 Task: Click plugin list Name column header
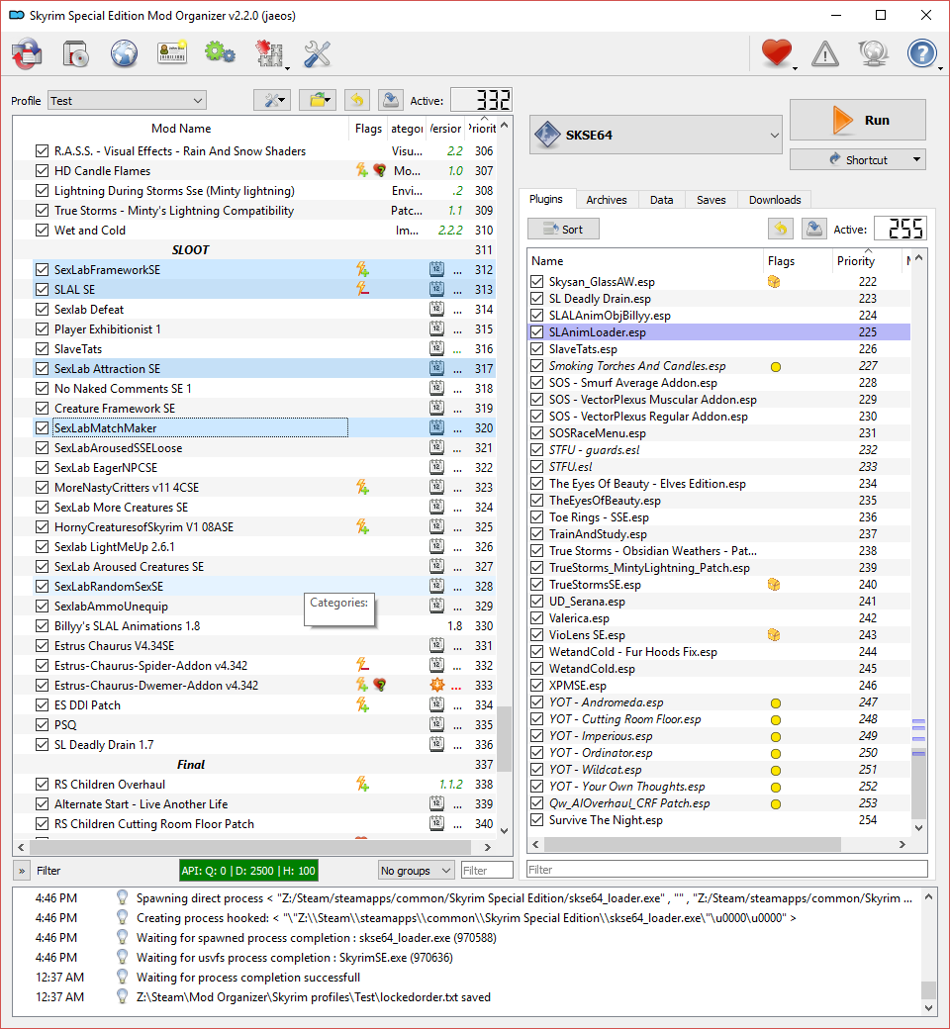coord(645,260)
